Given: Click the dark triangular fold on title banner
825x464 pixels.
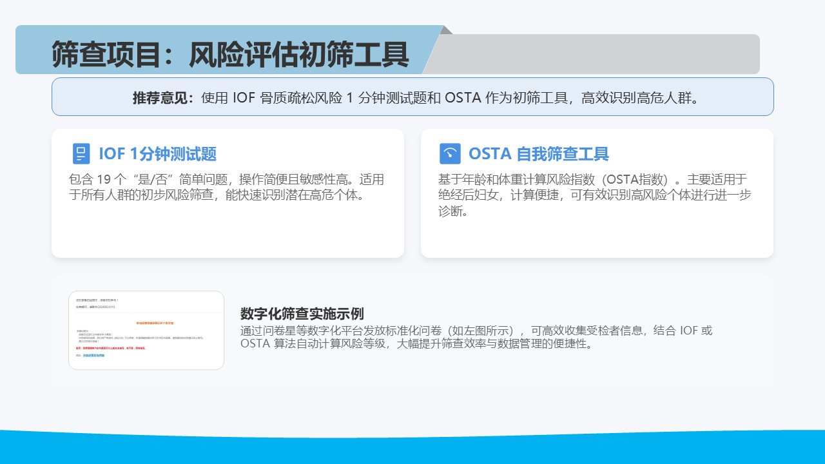Looking at the screenshot, I should click(447, 30).
